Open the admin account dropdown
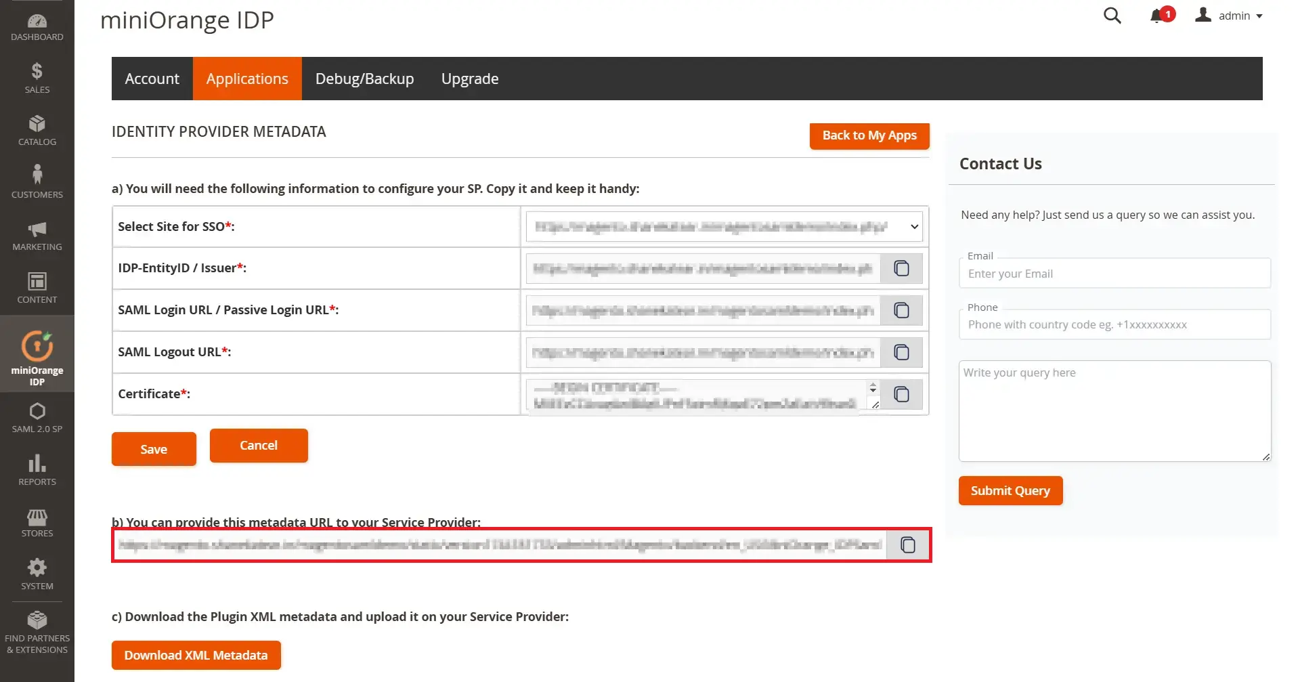Viewport: 1300px width, 682px height. 1229,16
